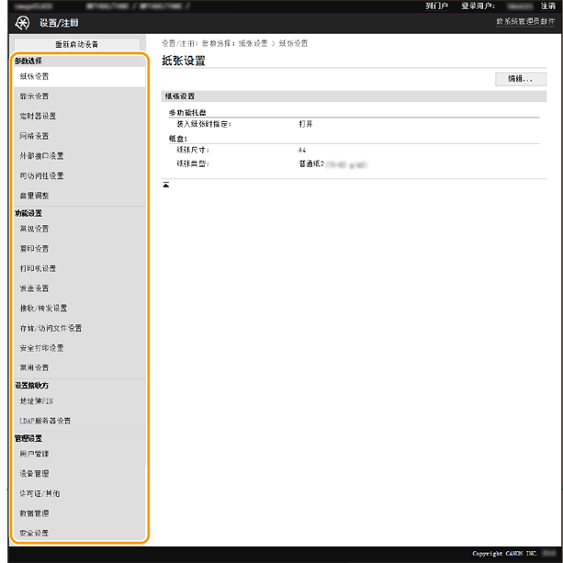
Task: Open 显示设置 from the sidebar menu
Action: coord(36,96)
